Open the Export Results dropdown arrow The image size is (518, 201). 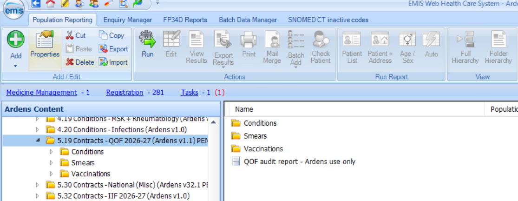(223, 67)
